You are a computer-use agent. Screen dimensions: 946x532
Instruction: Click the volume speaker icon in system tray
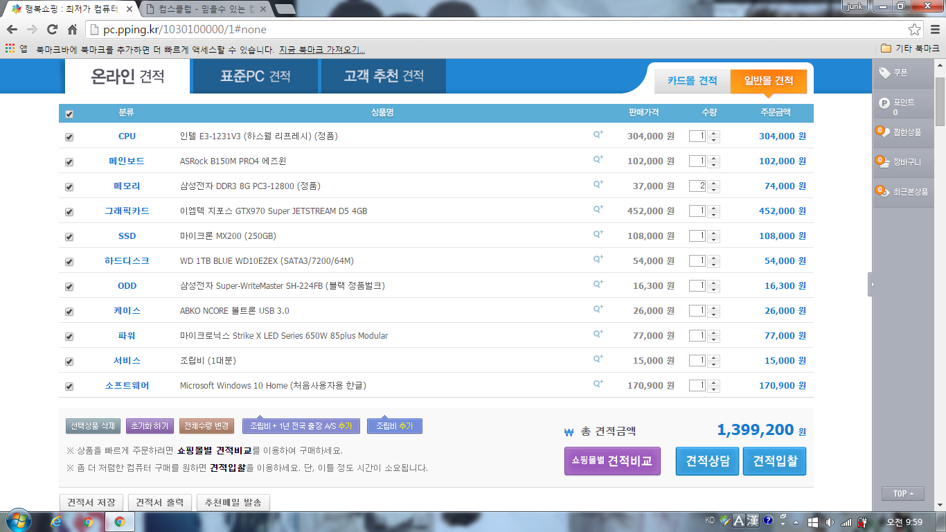pos(829,522)
